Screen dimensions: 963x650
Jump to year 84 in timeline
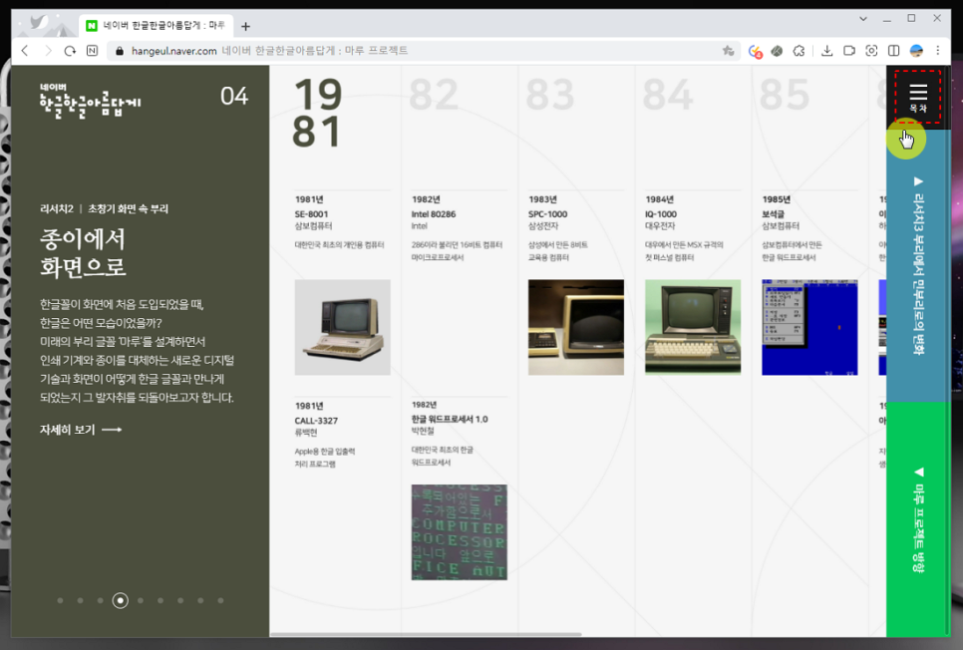pos(668,94)
